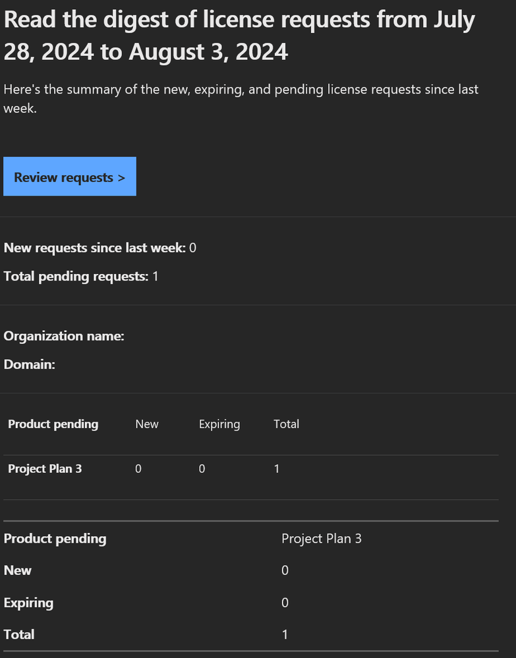Click the Total count in the Project Plan 3 table row
Viewport: 516px width, 658px height.
[277, 469]
